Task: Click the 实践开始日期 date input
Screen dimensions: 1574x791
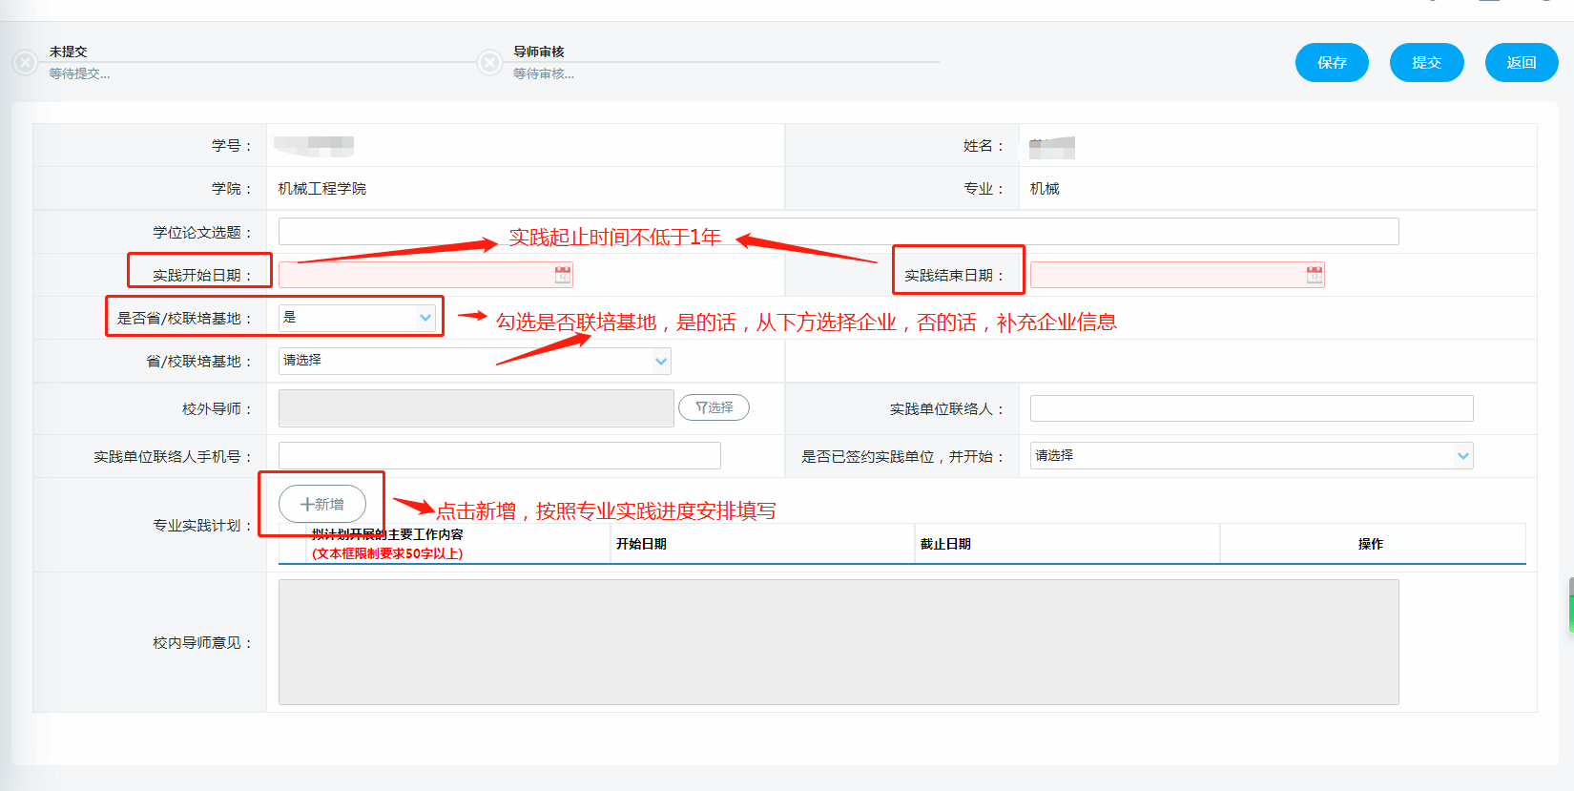Action: [416, 275]
